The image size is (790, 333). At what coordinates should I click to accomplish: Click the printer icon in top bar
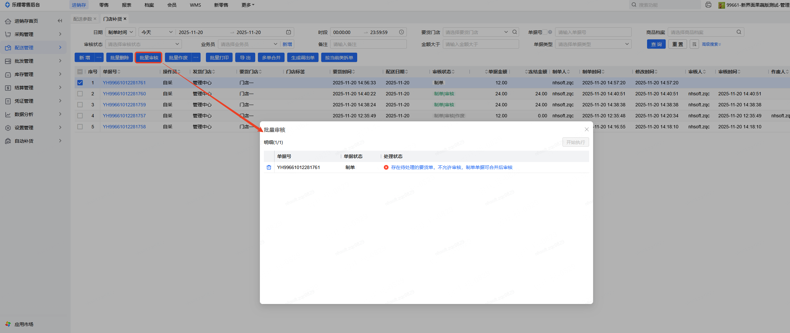(x=708, y=5)
